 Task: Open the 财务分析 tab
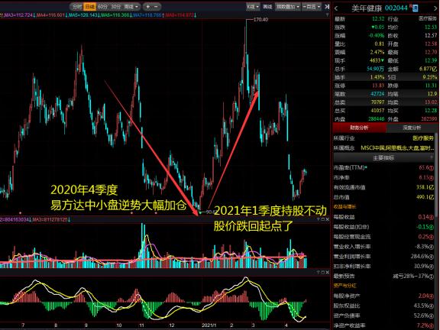359,128
